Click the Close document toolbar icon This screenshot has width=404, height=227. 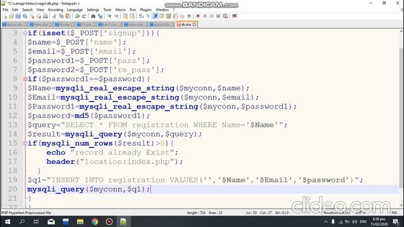32,16
